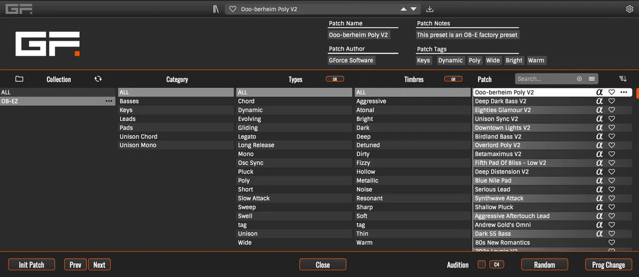The height and width of the screenshot is (277, 639).
Task: Refresh the collection list
Action: (x=98, y=79)
